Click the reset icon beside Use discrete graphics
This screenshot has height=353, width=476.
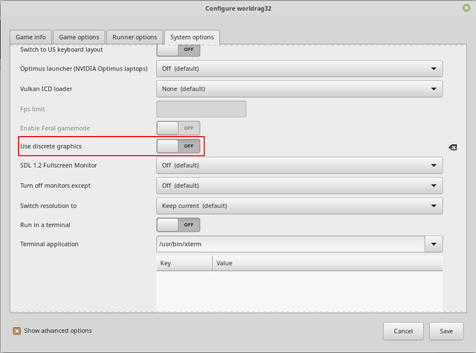(453, 147)
